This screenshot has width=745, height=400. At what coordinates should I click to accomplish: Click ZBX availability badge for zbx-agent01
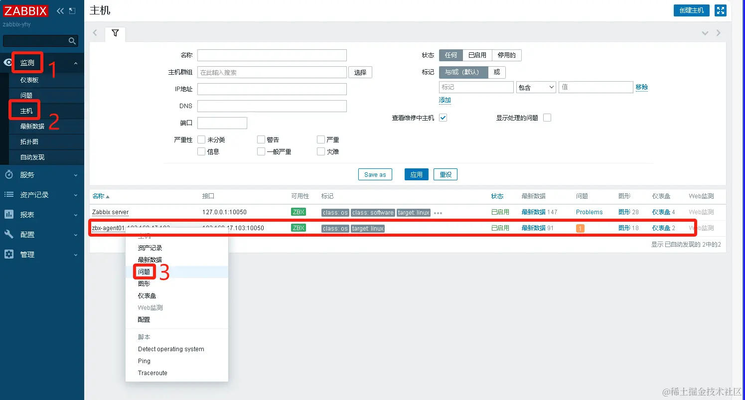pos(298,228)
